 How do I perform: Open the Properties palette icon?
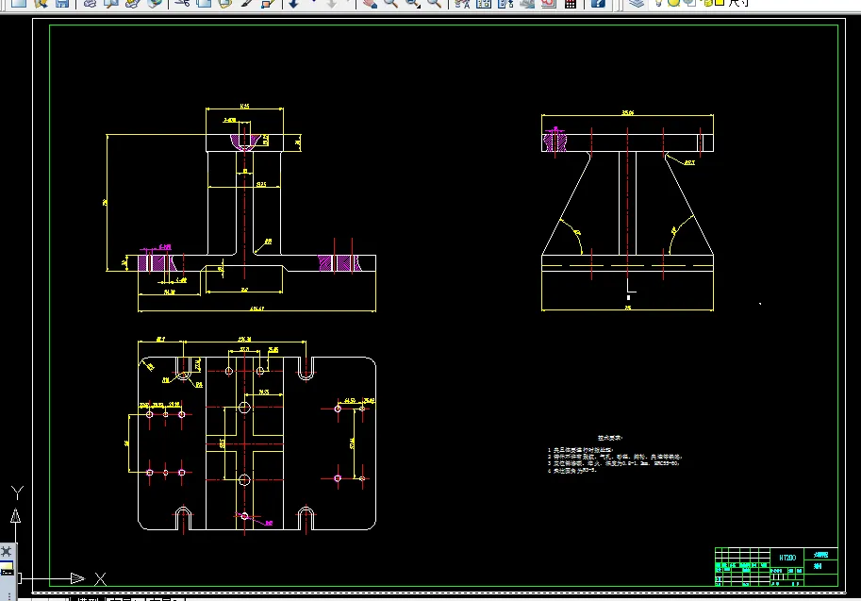462,3
